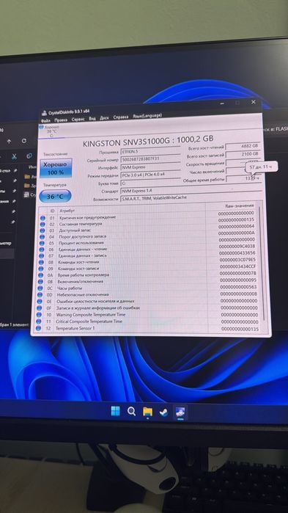Open the Windows Start menu

(115, 411)
